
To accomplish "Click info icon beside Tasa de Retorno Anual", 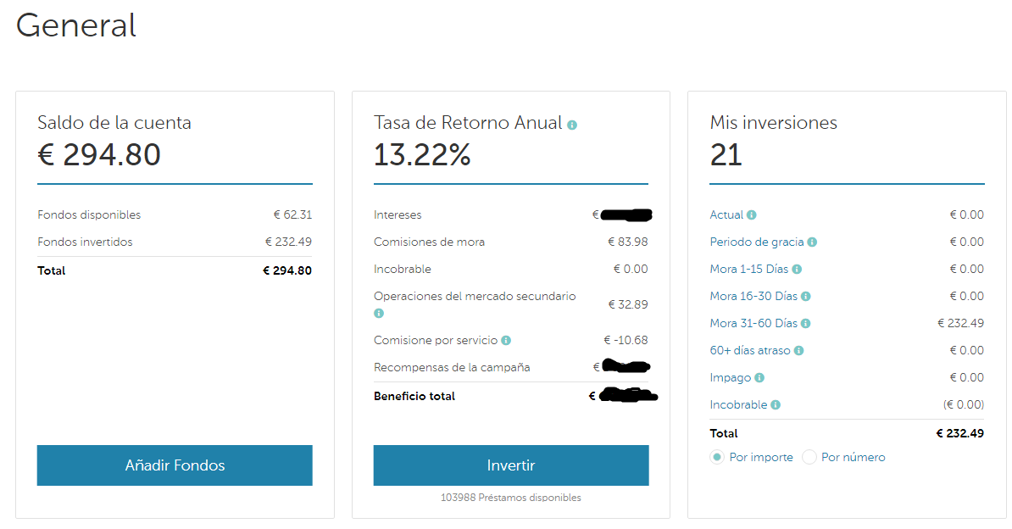I will tap(572, 125).
